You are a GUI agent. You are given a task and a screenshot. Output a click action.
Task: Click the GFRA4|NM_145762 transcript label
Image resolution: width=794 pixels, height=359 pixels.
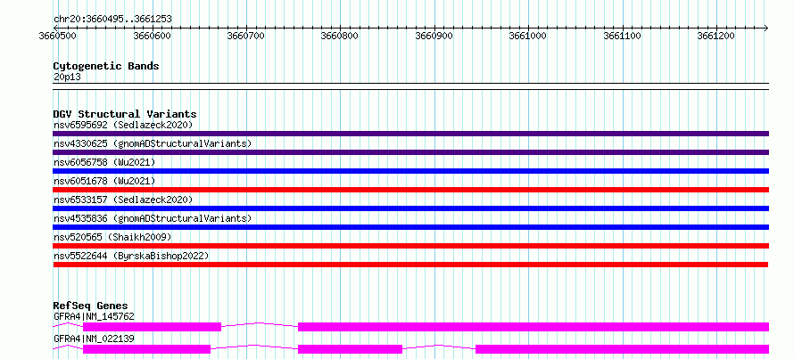[x=94, y=316]
